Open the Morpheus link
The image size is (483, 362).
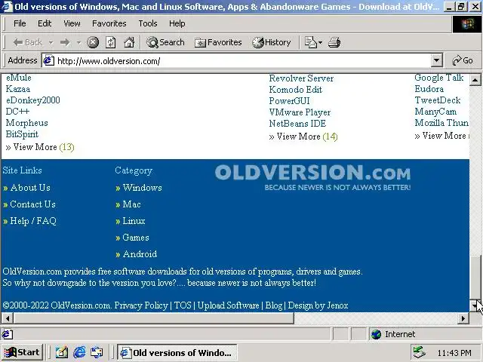(27, 123)
